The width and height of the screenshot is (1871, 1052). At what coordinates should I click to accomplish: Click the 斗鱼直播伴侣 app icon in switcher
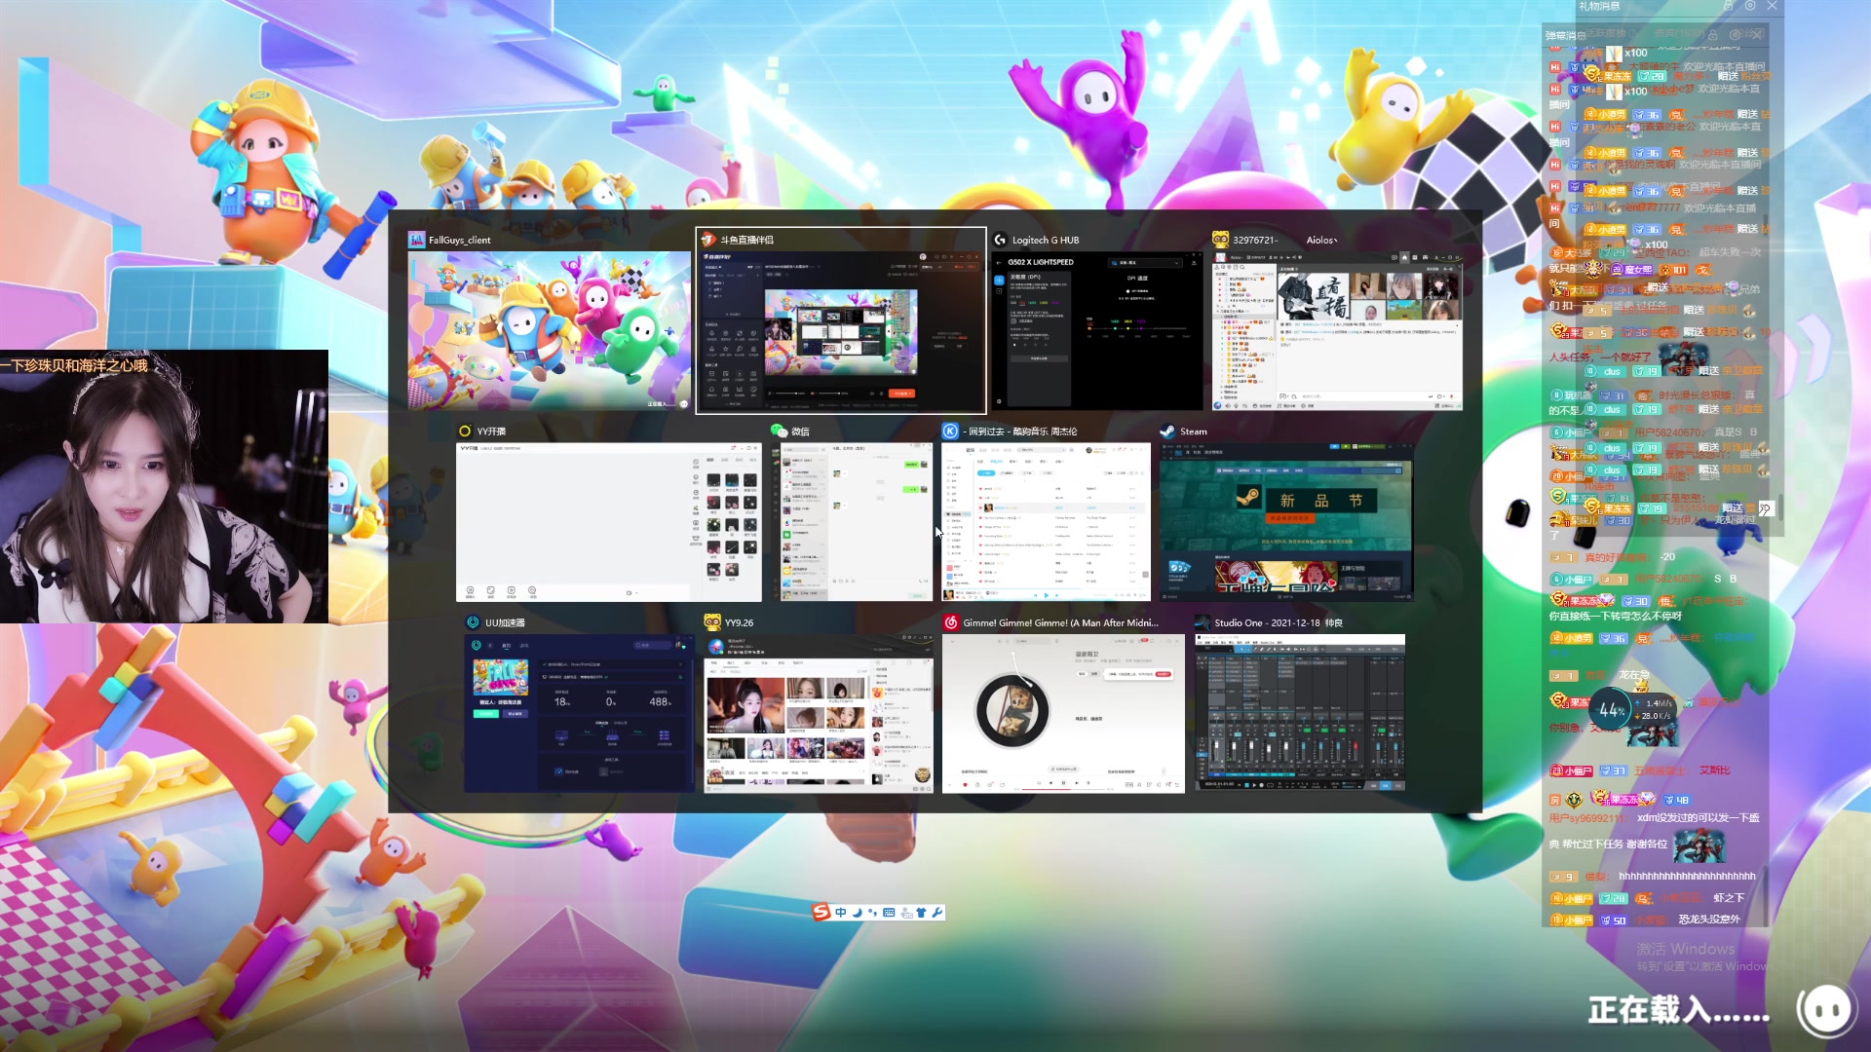click(x=708, y=240)
